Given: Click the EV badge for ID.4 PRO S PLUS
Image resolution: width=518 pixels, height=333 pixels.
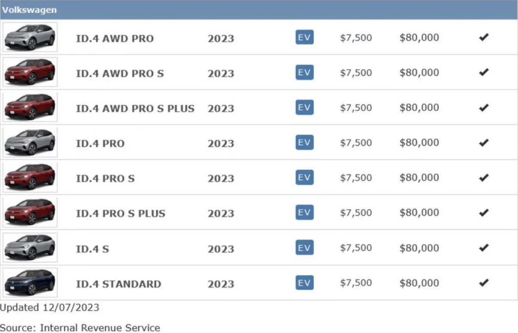Looking at the screenshot, I should click(304, 213).
